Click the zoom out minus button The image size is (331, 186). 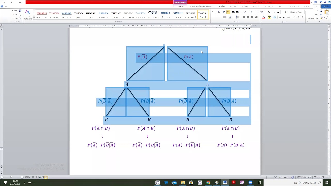point(22,177)
